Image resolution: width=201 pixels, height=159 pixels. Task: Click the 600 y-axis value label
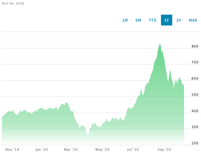point(194,79)
